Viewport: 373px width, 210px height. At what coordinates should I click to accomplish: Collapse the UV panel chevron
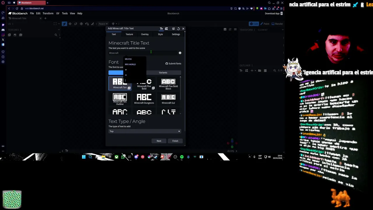tap(59, 24)
